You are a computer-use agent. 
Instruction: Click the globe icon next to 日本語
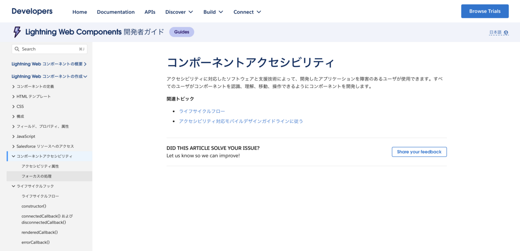507,32
